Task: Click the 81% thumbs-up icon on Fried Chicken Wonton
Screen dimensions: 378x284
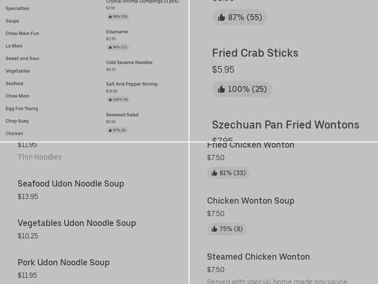Action: click(215, 173)
